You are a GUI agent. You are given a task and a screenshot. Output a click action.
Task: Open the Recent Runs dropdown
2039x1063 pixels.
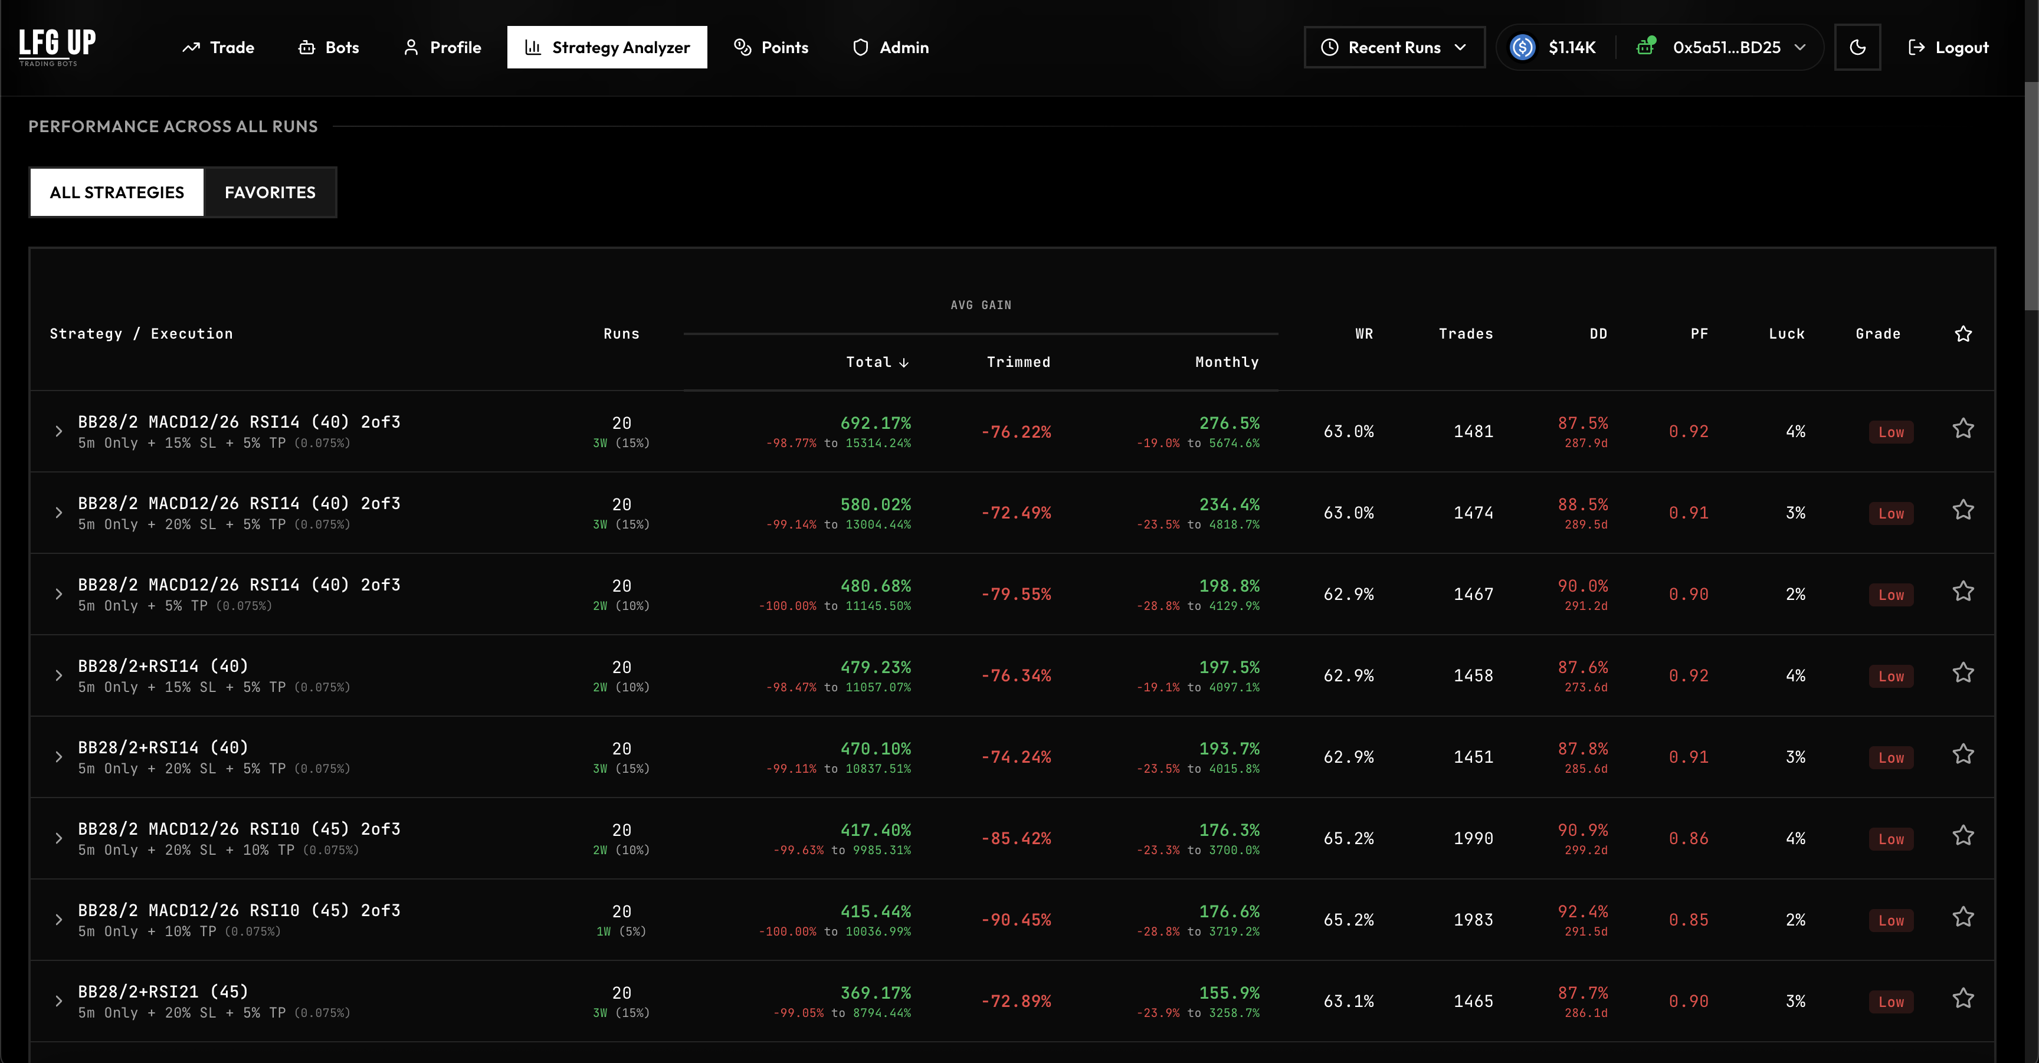[x=1394, y=48]
